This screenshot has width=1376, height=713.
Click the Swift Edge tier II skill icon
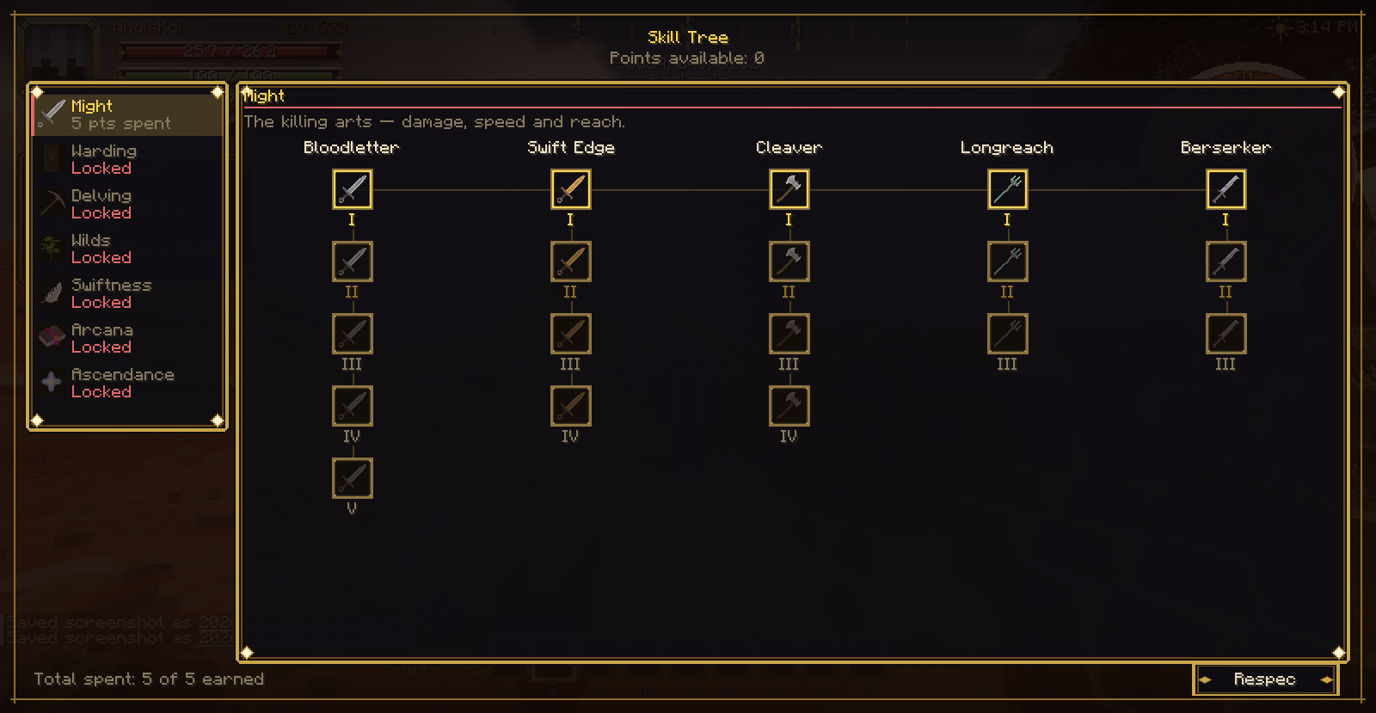point(571,261)
